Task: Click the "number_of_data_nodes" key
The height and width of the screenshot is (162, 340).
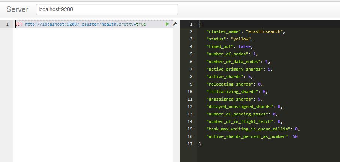Action: (x=234, y=61)
